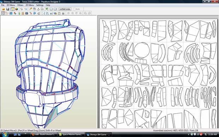Image resolution: width=219 pixels, height=137 pixels.
Task: Switch to 'edit : Build Lifesize S...' taskbar window
Action: point(43,135)
